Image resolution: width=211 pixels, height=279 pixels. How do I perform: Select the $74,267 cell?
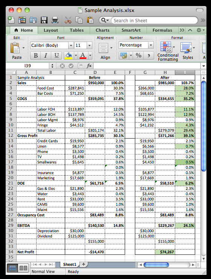(x=165, y=252)
